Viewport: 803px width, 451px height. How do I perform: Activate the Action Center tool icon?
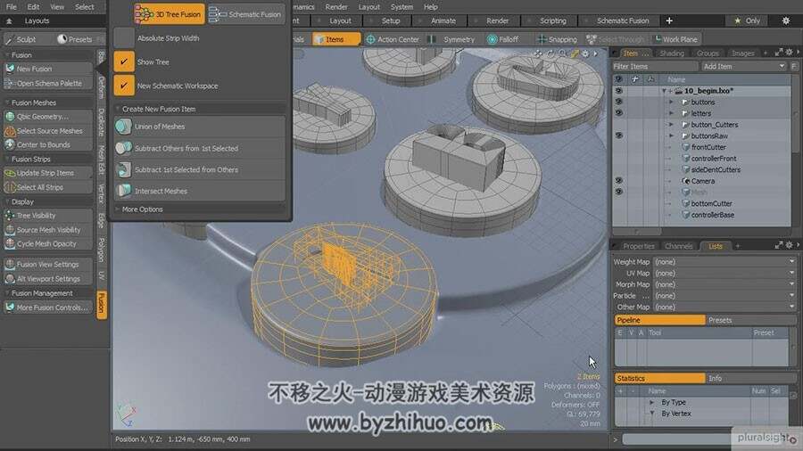(370, 39)
